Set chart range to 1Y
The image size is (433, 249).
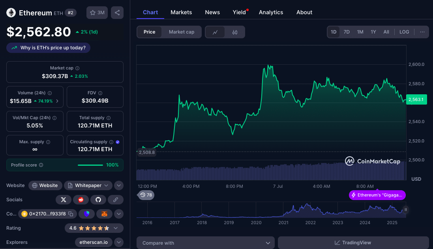pyautogui.click(x=373, y=32)
